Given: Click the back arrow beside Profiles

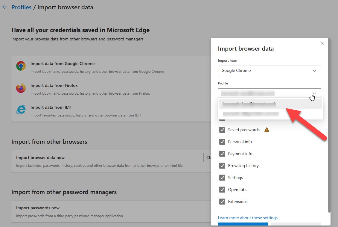Looking at the screenshot, I should [4, 7].
